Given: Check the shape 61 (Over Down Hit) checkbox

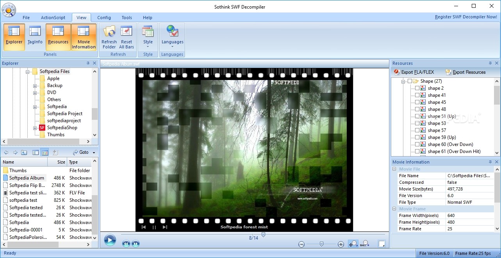Looking at the screenshot, I should tap(417, 151).
